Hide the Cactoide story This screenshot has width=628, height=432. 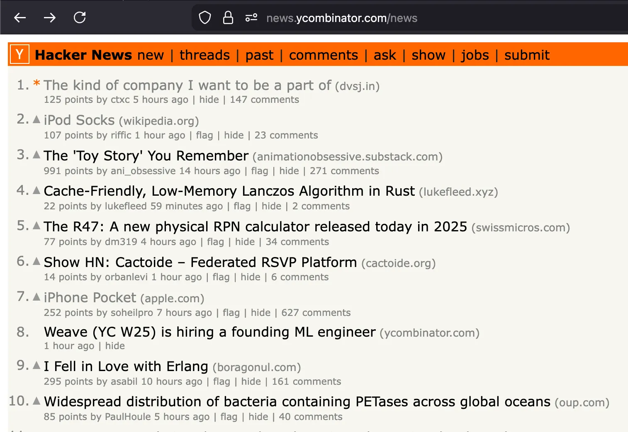(251, 277)
